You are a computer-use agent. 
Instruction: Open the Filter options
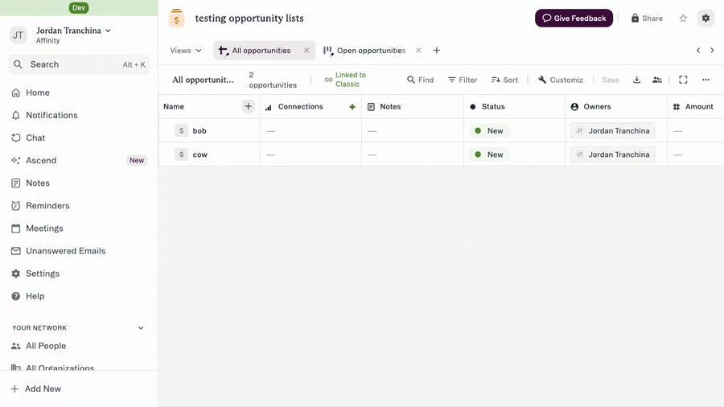click(x=463, y=80)
